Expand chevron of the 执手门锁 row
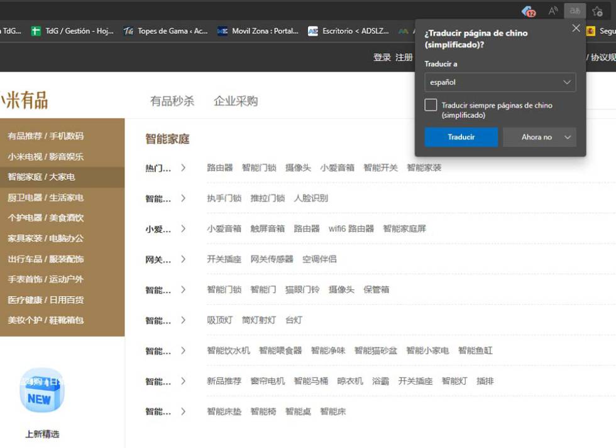The image size is (616, 448). click(x=183, y=198)
